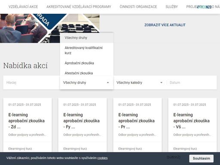Open the Činnosti organizace menu
220x165 pixels.
[x=138, y=7]
